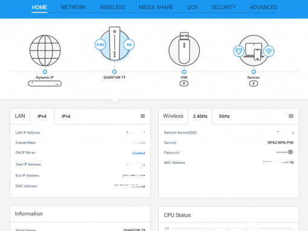Click the Devices count badge showing 4
The height and width of the screenshot is (231, 308).
[254, 83]
